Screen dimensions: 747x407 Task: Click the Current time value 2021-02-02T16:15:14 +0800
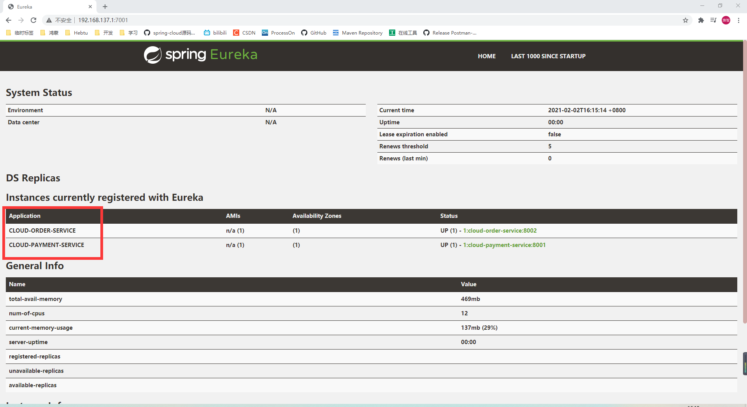(587, 110)
